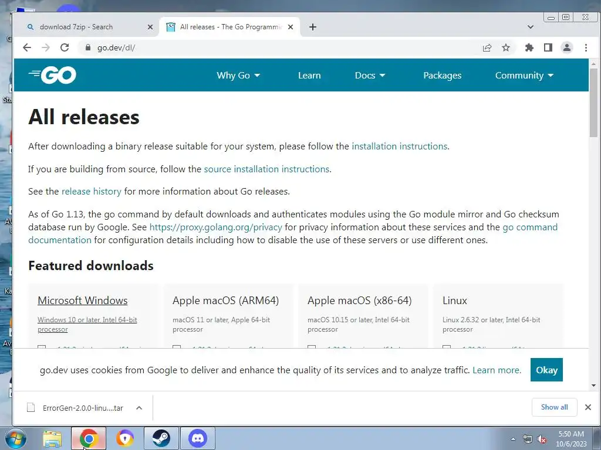
Task: Click muted volume icon in tray
Action: [542, 439]
